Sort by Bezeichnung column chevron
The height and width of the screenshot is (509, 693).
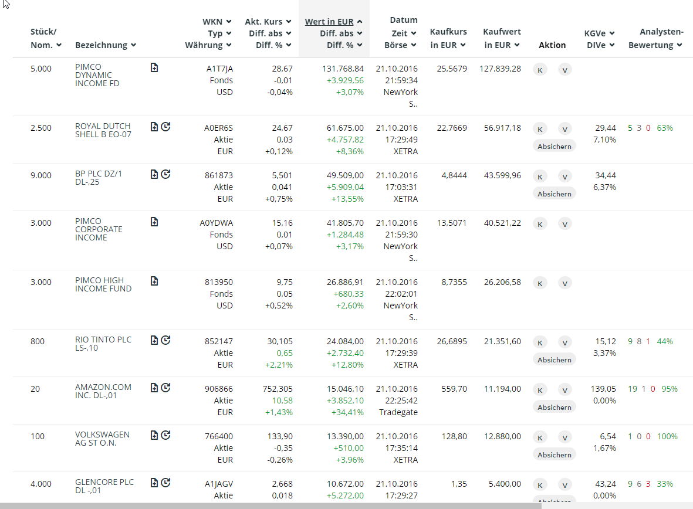point(134,45)
